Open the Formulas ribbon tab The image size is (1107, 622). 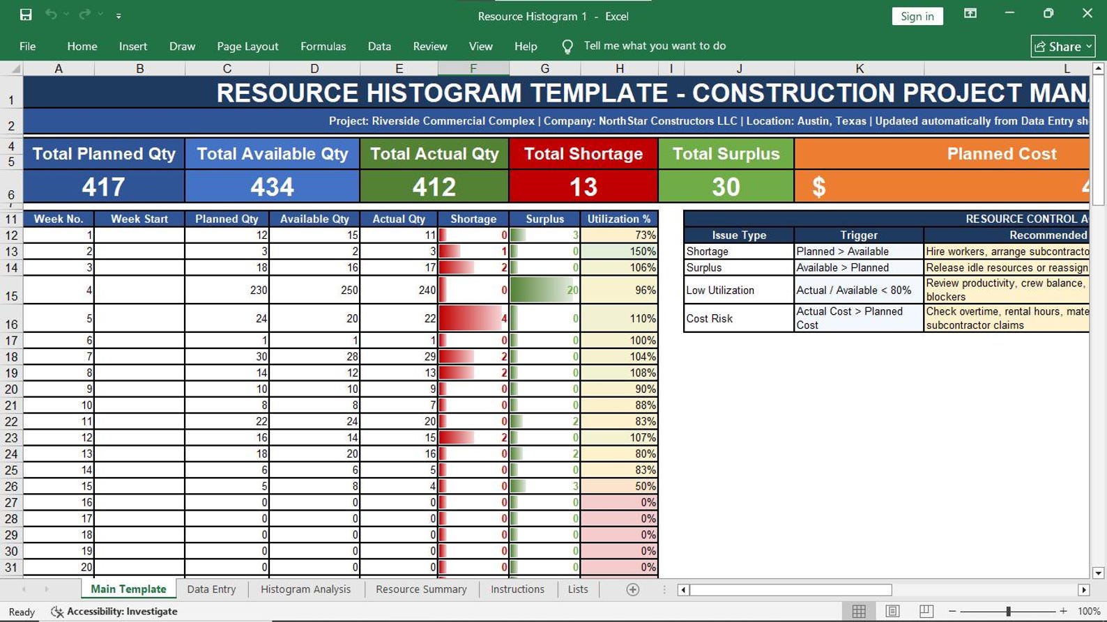(x=323, y=46)
